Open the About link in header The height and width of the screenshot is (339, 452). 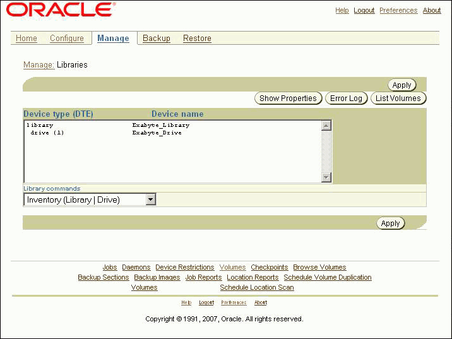(432, 10)
